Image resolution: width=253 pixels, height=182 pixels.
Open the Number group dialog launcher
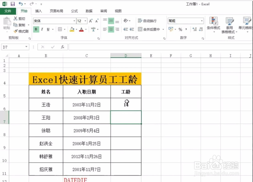click(203, 38)
